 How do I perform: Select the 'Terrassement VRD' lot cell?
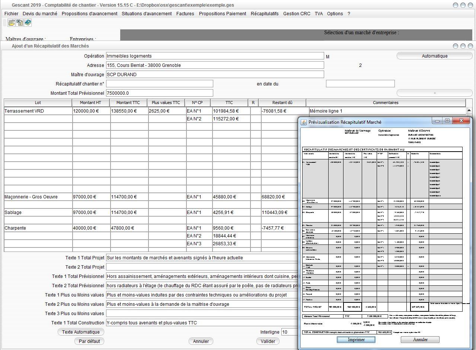pos(38,111)
